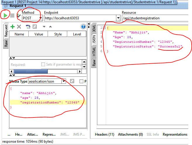Click the Value column header
The image size is (192, 145).
click(39, 34)
